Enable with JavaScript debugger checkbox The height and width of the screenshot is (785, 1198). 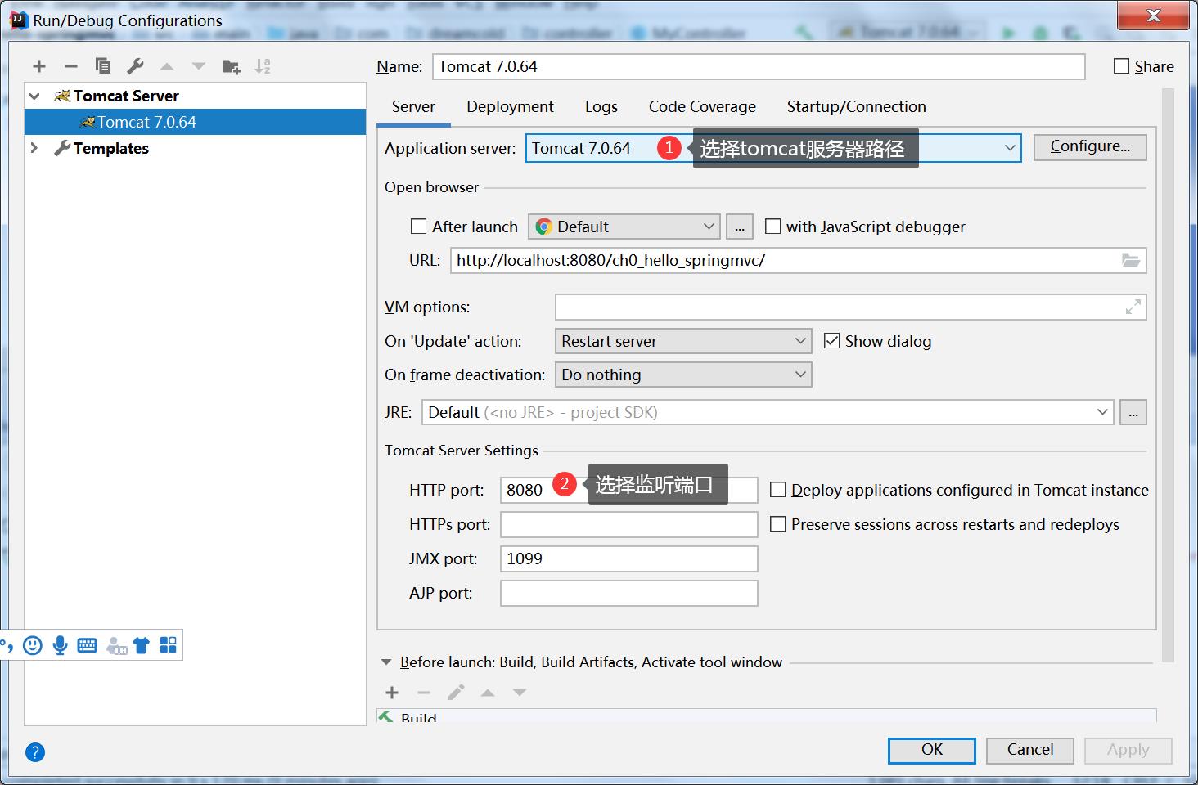(x=772, y=227)
